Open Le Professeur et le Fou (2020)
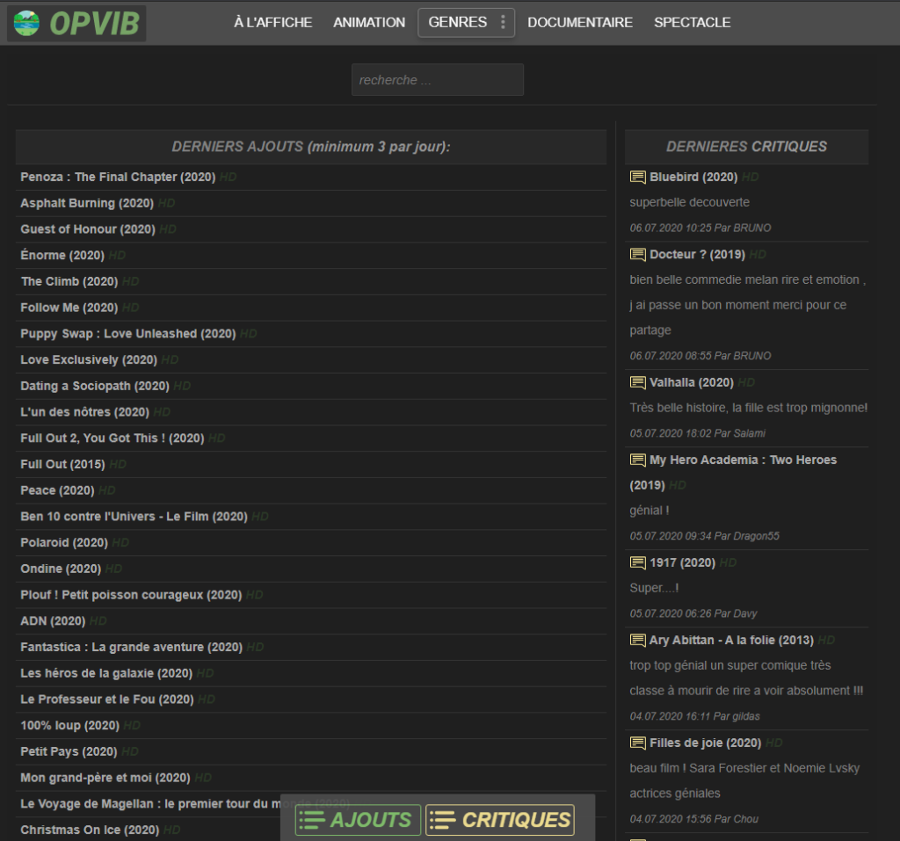The width and height of the screenshot is (900, 841). point(107,700)
